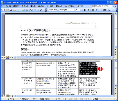Open the ヘルプ menu
The width and height of the screenshot is (118, 101).
[80, 6]
